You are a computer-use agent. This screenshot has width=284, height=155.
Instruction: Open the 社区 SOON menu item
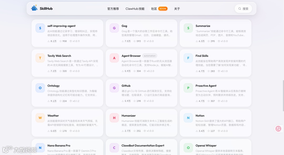click(159, 9)
